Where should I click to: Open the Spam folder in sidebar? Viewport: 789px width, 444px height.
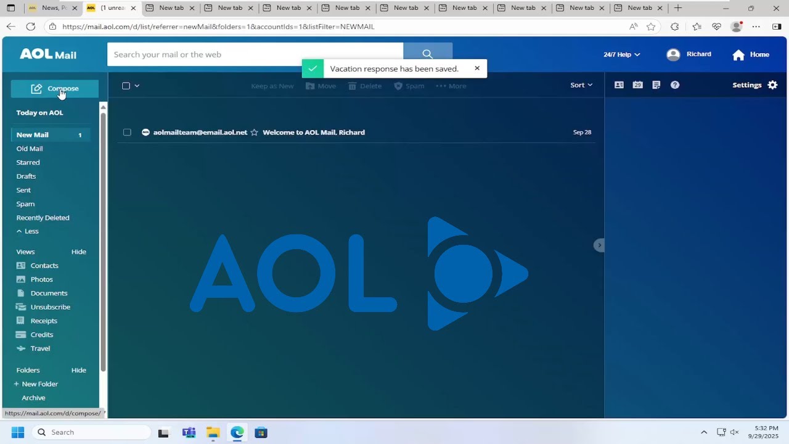pos(25,204)
